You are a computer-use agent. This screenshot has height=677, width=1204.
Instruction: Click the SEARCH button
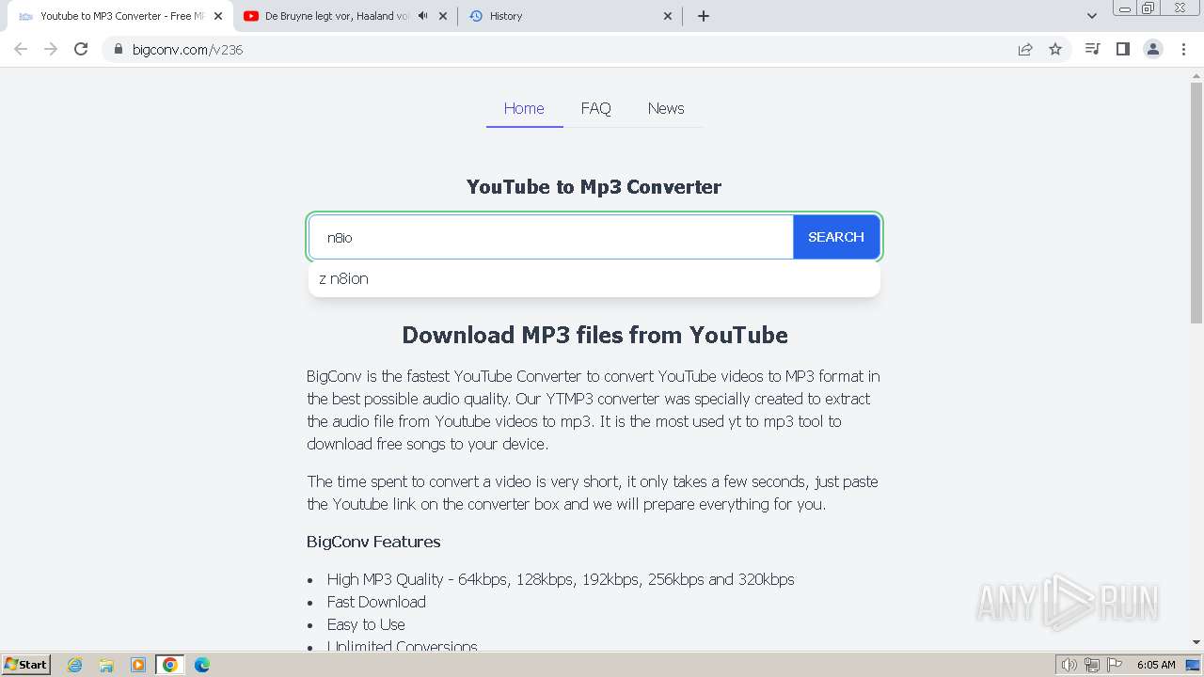click(836, 237)
